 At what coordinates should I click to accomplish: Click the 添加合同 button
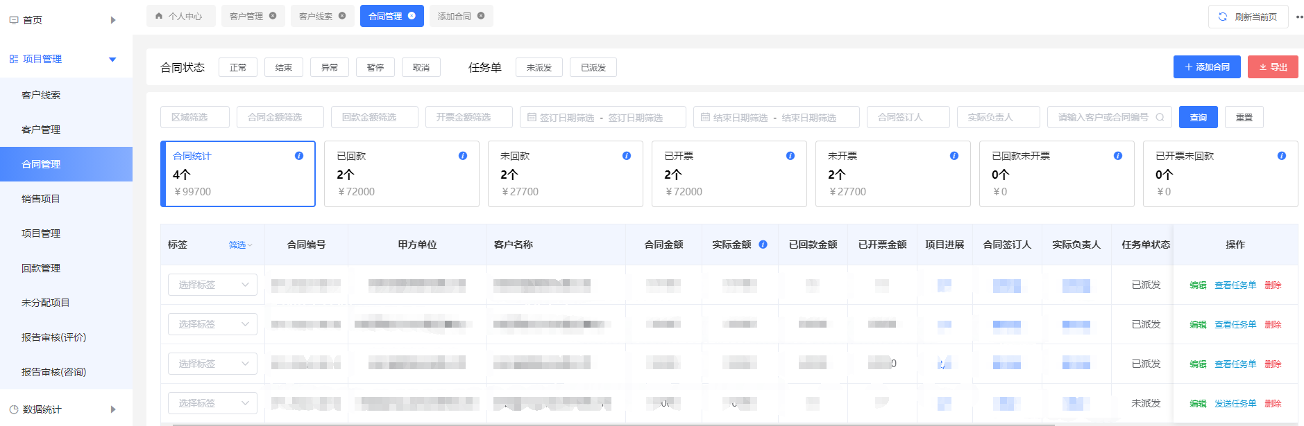1207,67
